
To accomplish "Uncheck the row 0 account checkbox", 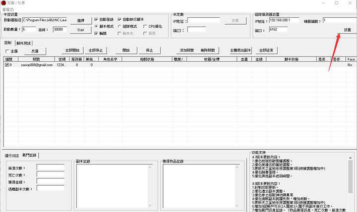I will (6, 65).
